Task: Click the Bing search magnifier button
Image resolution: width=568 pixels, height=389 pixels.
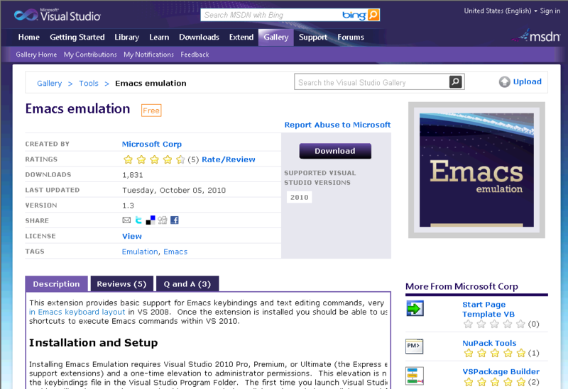Action: click(x=373, y=15)
